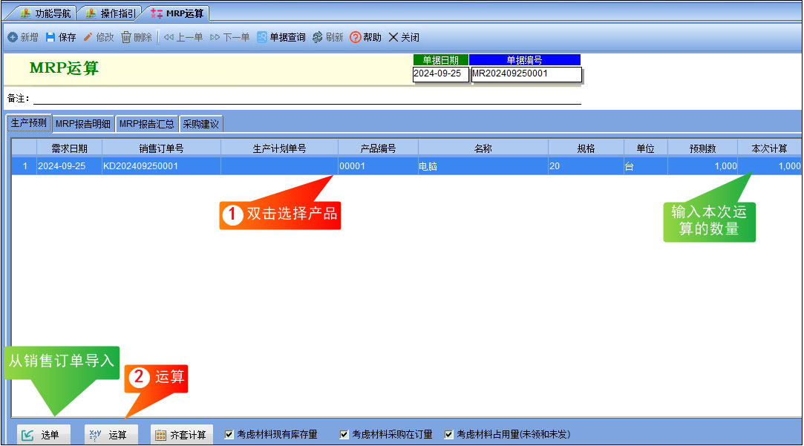Go to next order with 下一单
This screenshot has width=804, height=446.
tap(229, 37)
